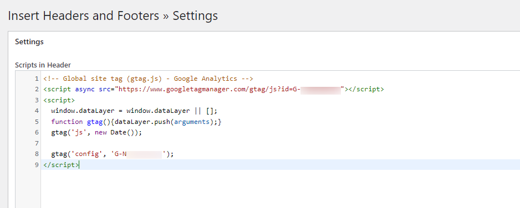Click empty editor area below the code
The image size is (520, 208).
pyautogui.click(x=280, y=189)
